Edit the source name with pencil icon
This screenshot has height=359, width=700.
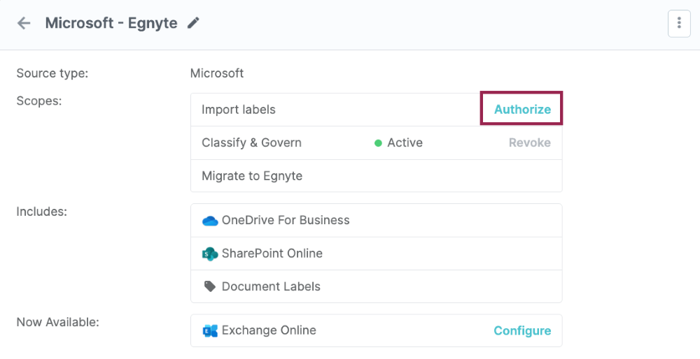193,23
